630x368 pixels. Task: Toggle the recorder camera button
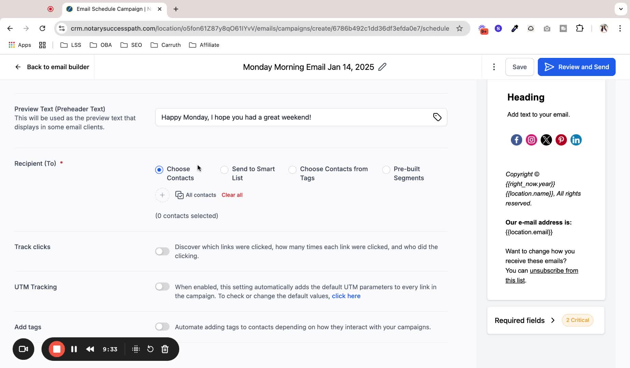coord(24,349)
